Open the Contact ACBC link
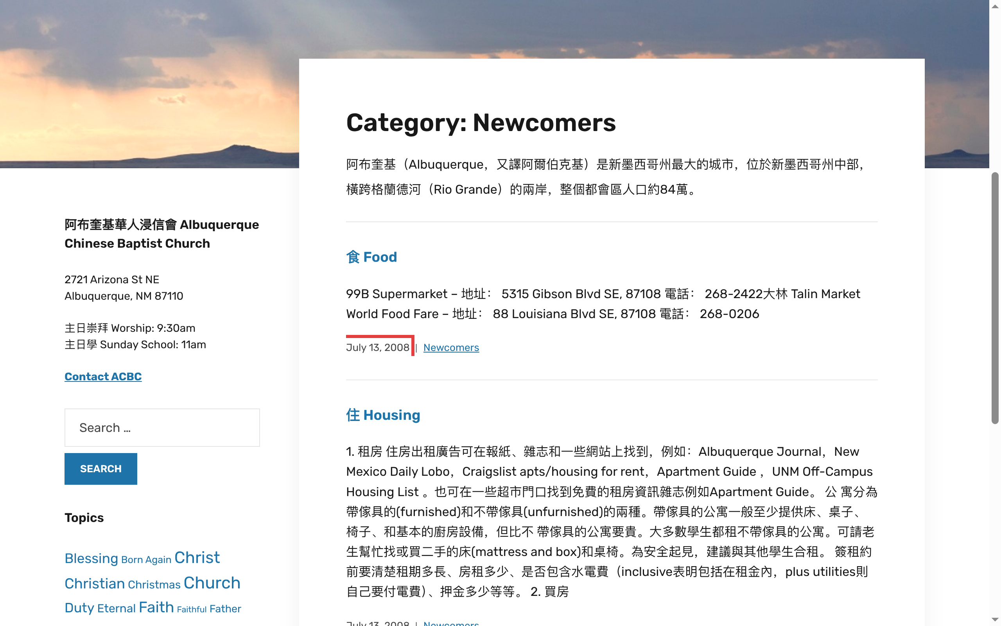This screenshot has height=626, width=1001. tap(103, 376)
